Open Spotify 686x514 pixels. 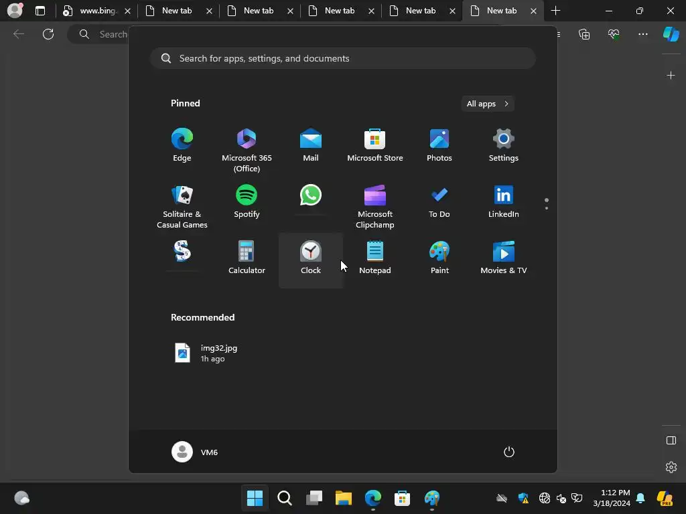pyautogui.click(x=247, y=201)
